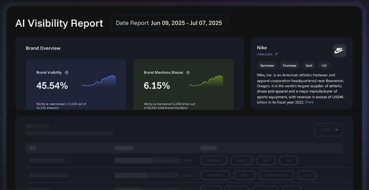Click the info icon beside Brand Visibility

tap(67, 73)
